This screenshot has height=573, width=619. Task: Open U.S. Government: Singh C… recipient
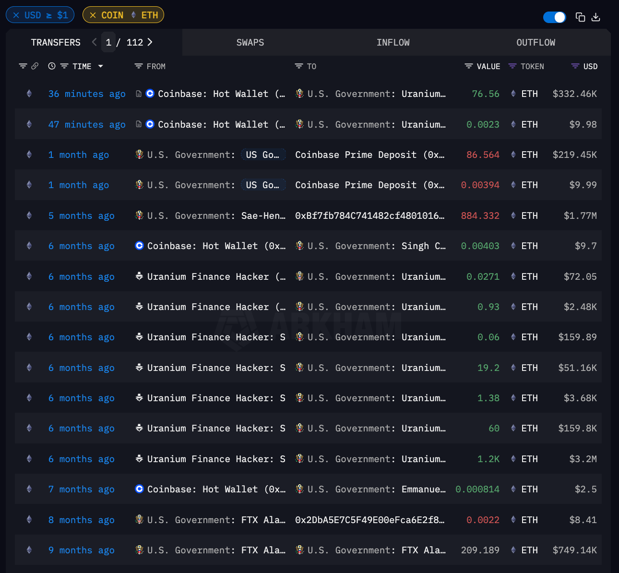click(377, 246)
